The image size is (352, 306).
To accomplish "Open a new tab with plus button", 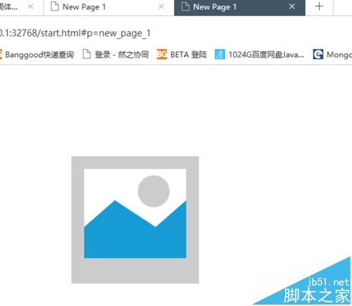I will pyautogui.click(x=319, y=6).
